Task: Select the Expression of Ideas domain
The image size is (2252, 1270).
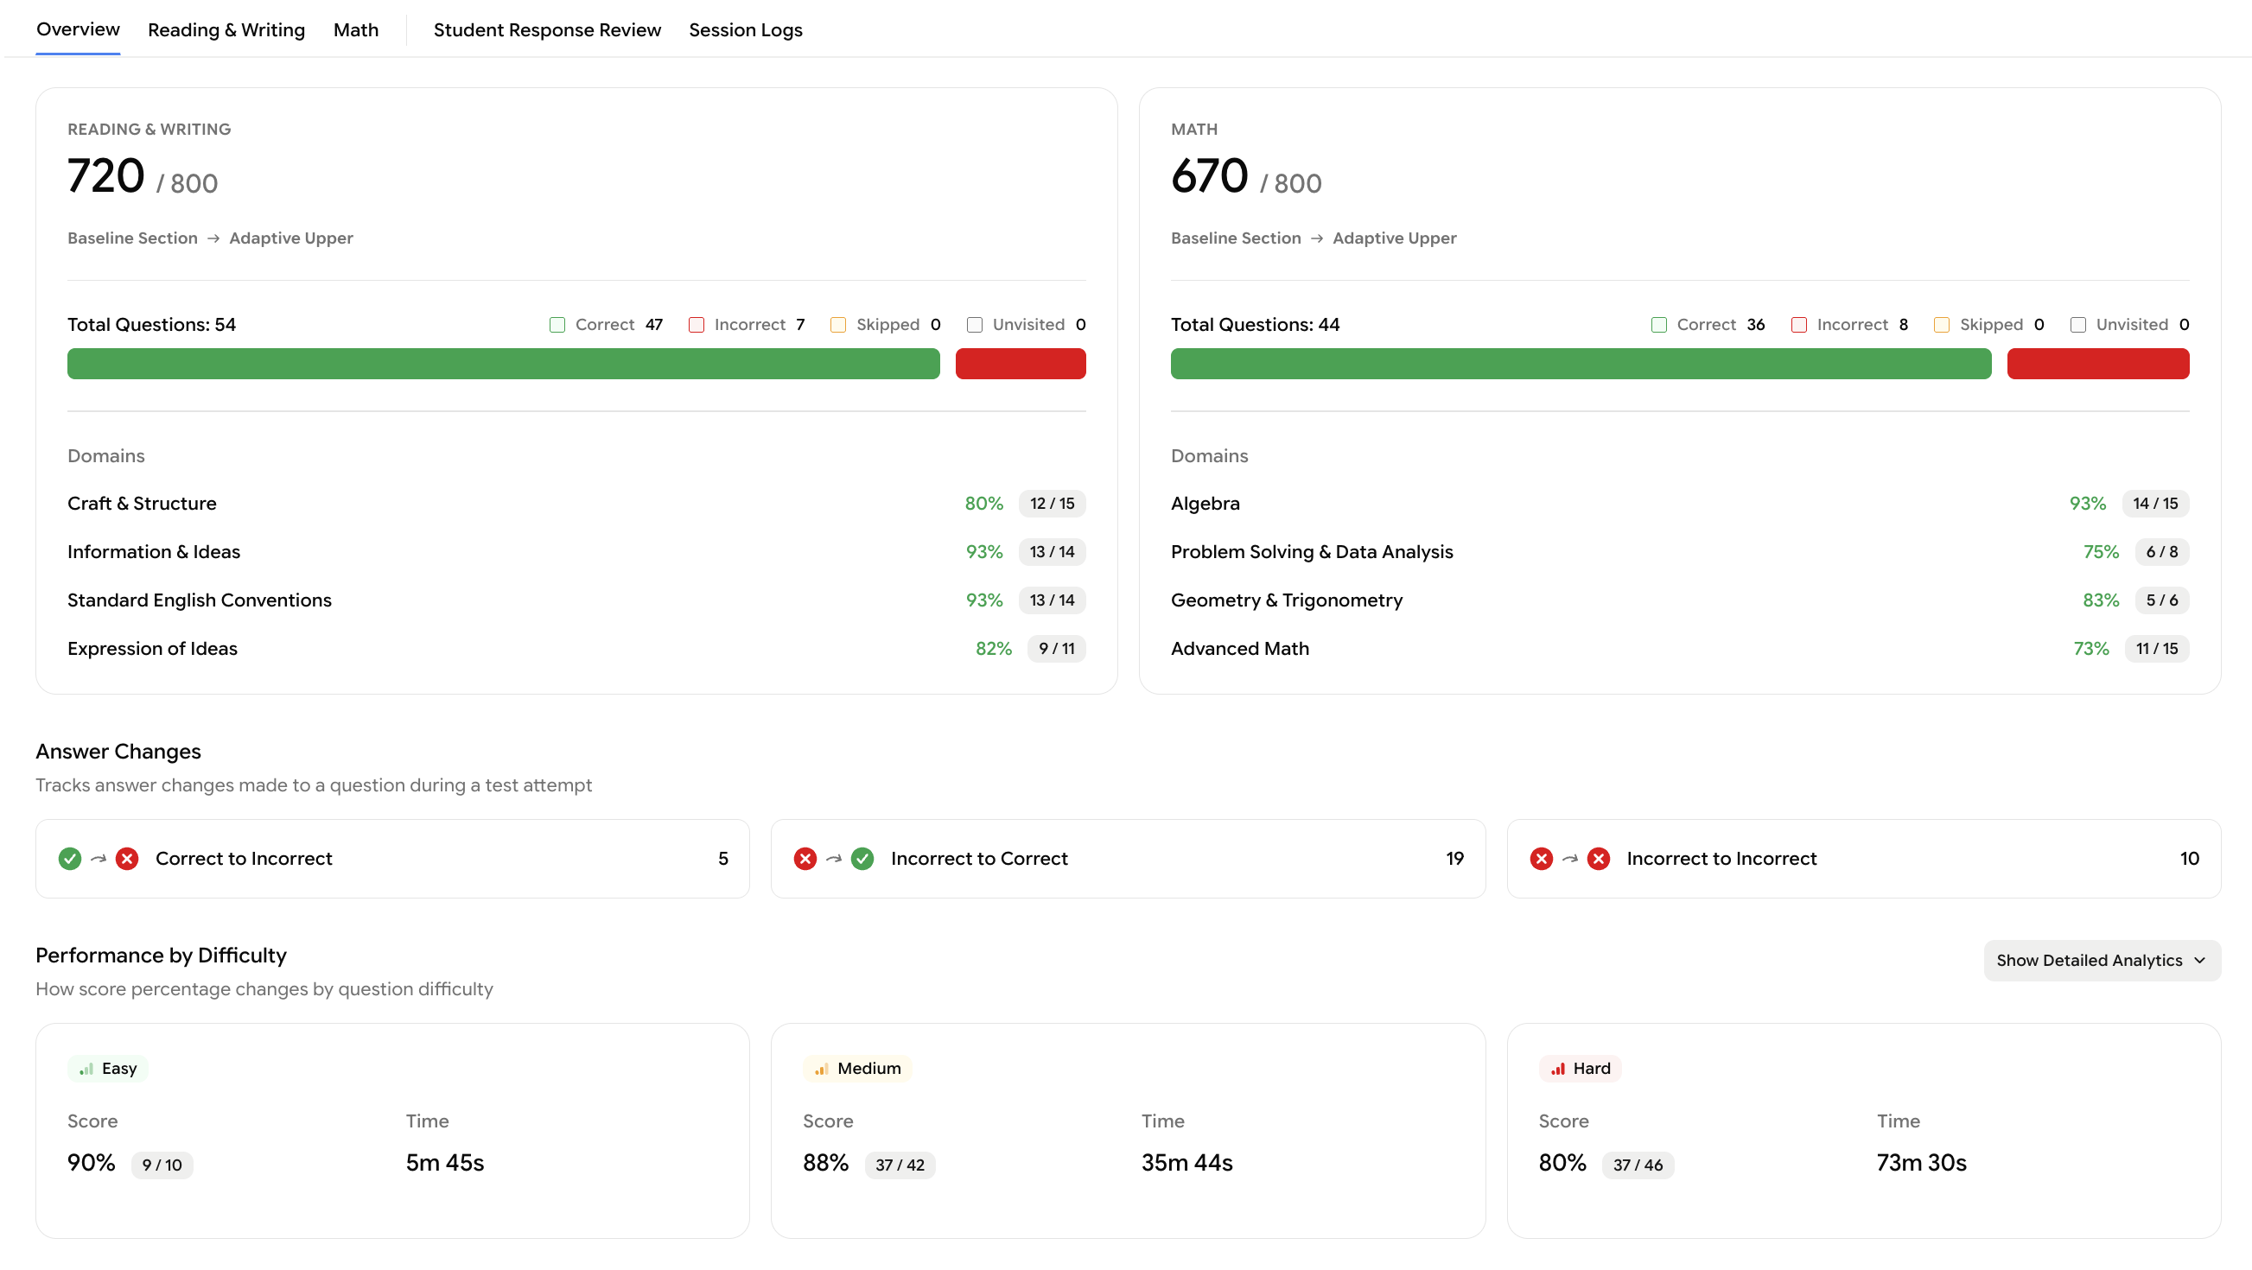Action: [x=576, y=649]
